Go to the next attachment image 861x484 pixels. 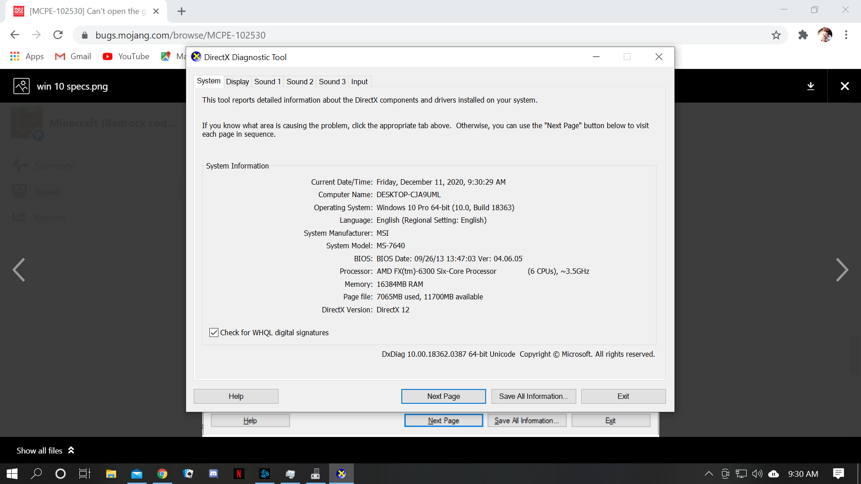[842, 270]
